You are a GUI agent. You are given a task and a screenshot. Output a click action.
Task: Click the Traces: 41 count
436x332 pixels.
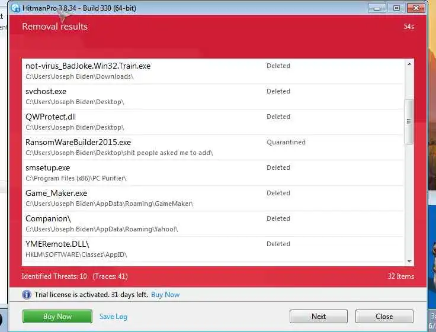(110, 276)
